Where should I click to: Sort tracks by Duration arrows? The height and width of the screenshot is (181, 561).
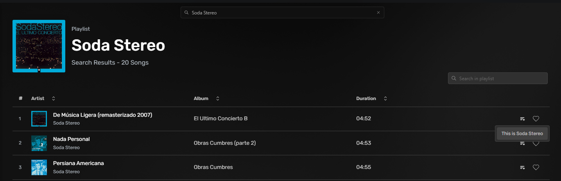tap(385, 98)
